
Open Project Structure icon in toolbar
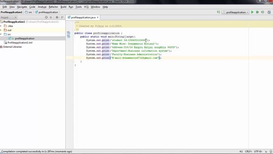pos(269,12)
